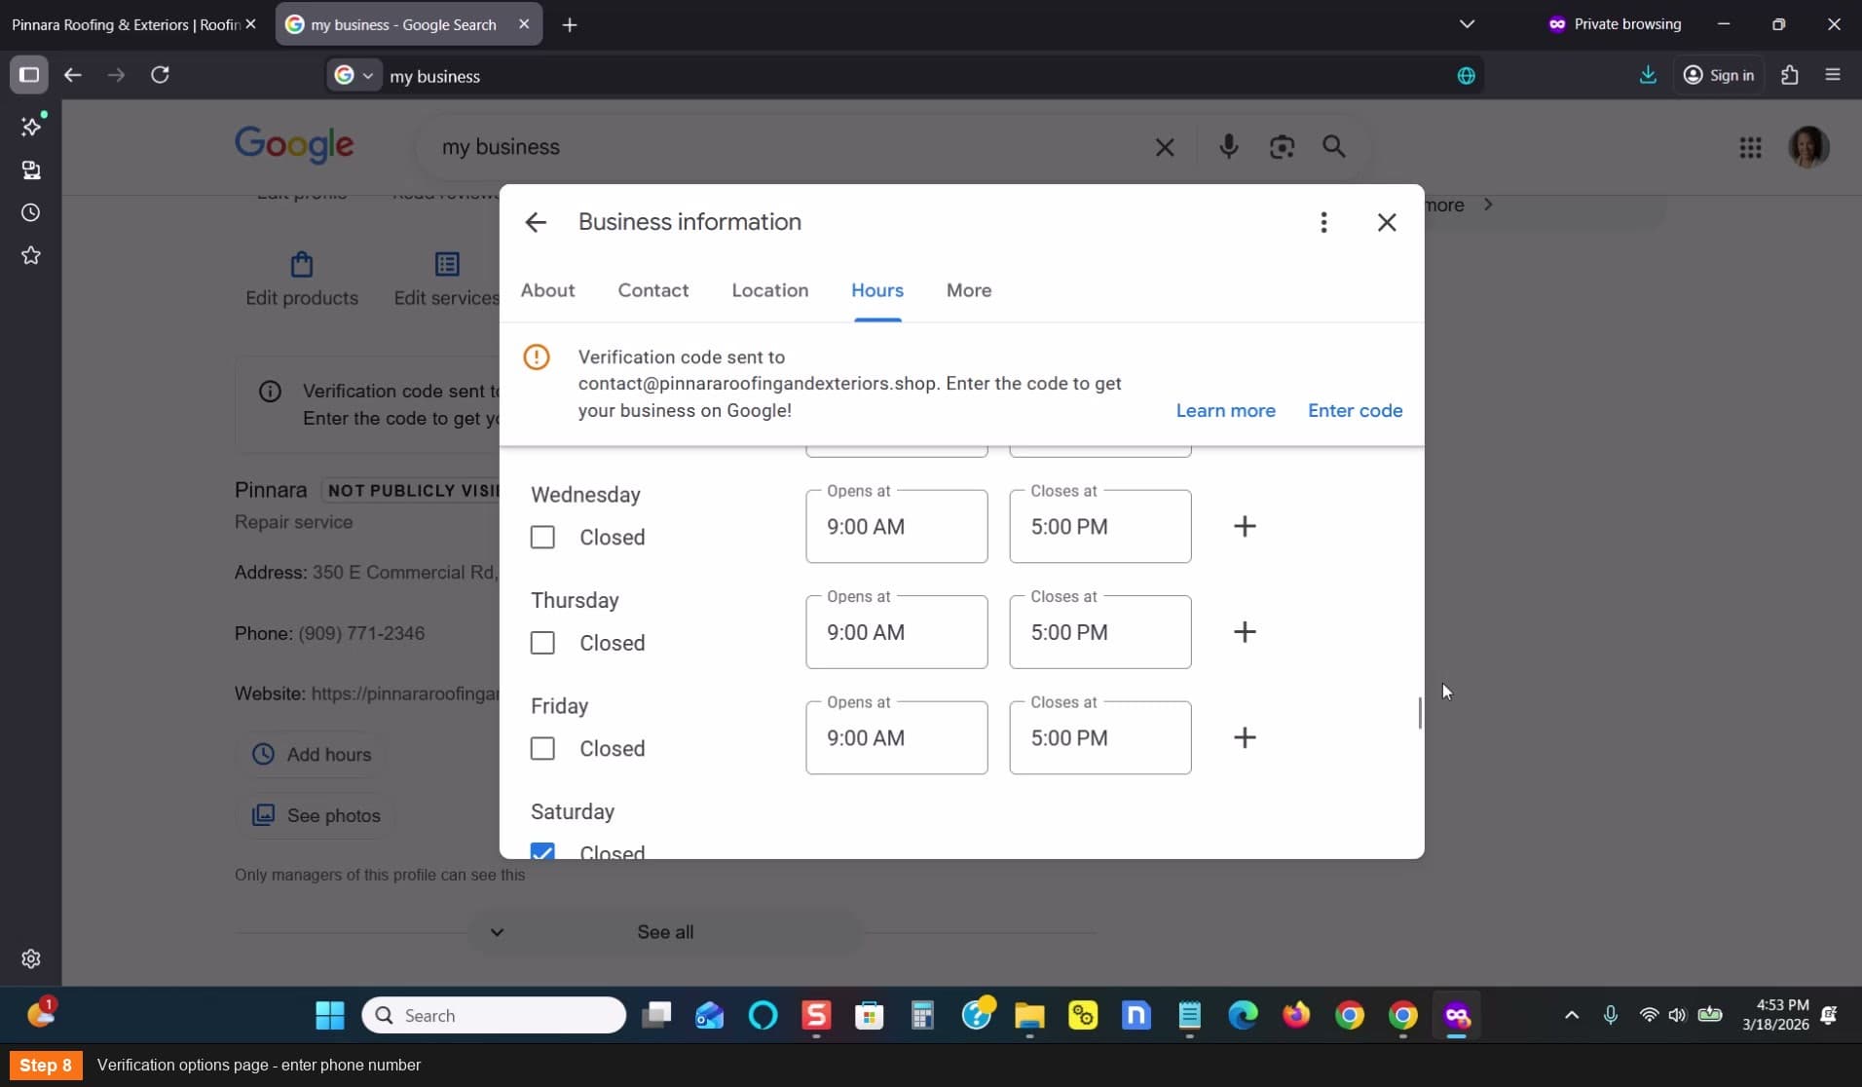
Task: Open Windows Start menu
Action: (330, 1015)
